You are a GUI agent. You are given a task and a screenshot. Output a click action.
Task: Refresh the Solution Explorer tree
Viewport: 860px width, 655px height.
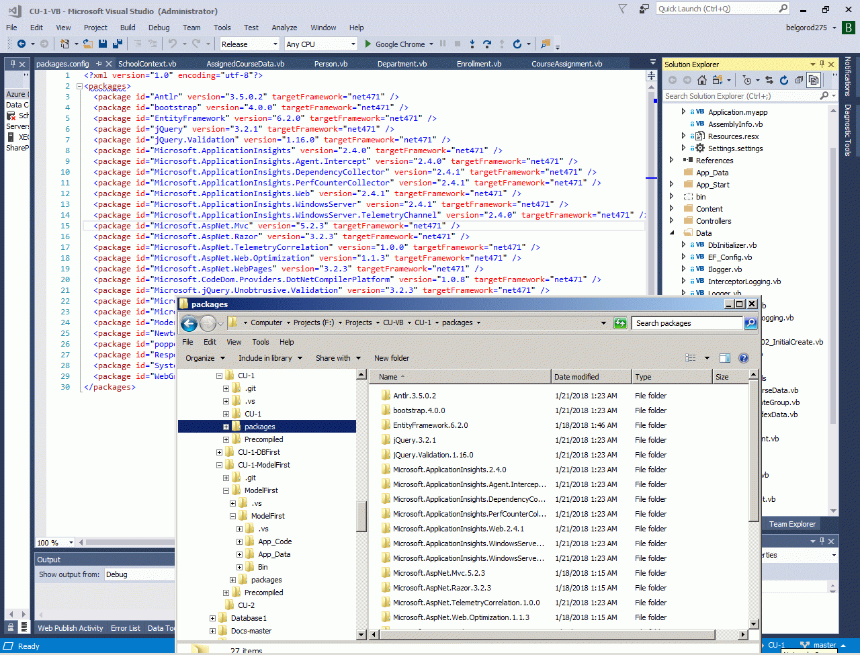coord(783,80)
